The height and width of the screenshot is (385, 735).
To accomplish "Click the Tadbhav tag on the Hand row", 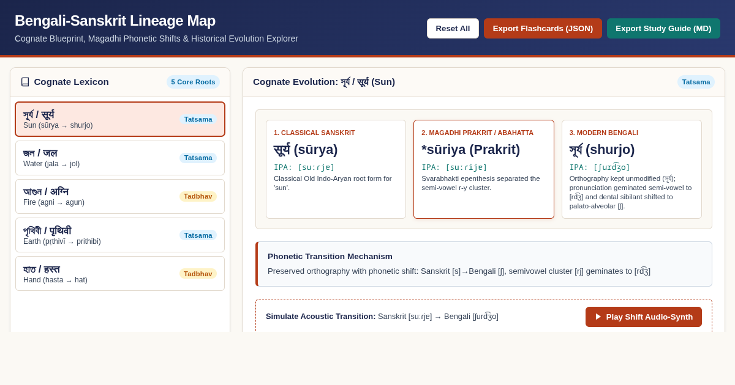I will click(198, 273).
